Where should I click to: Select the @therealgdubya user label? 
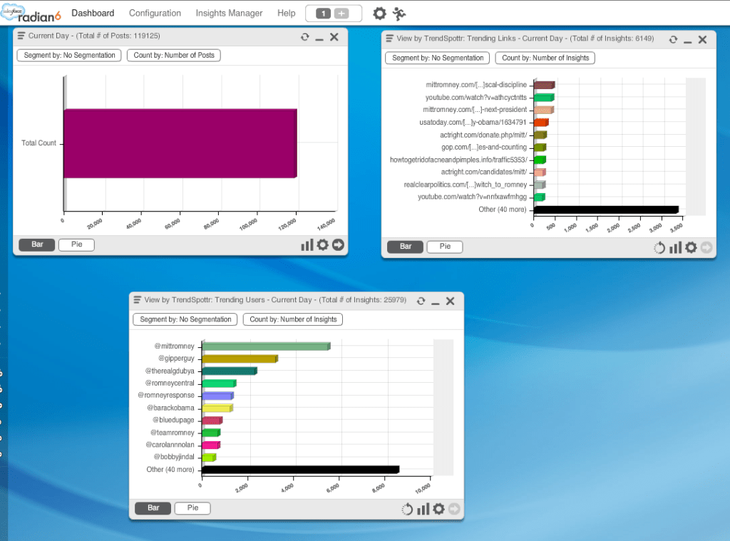point(170,371)
